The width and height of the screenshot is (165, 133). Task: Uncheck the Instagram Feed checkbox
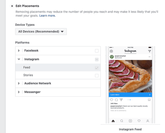(97, 68)
